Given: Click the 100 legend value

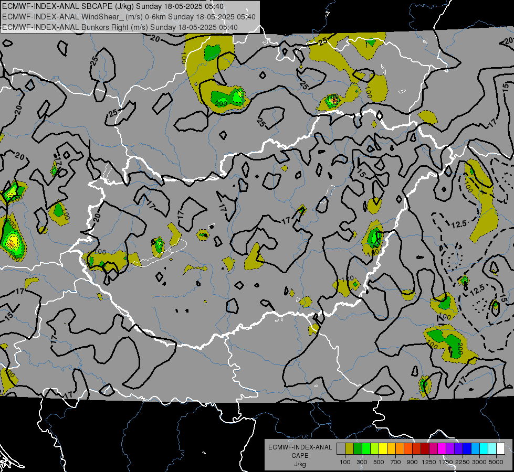Looking at the screenshot, I should point(345,463).
